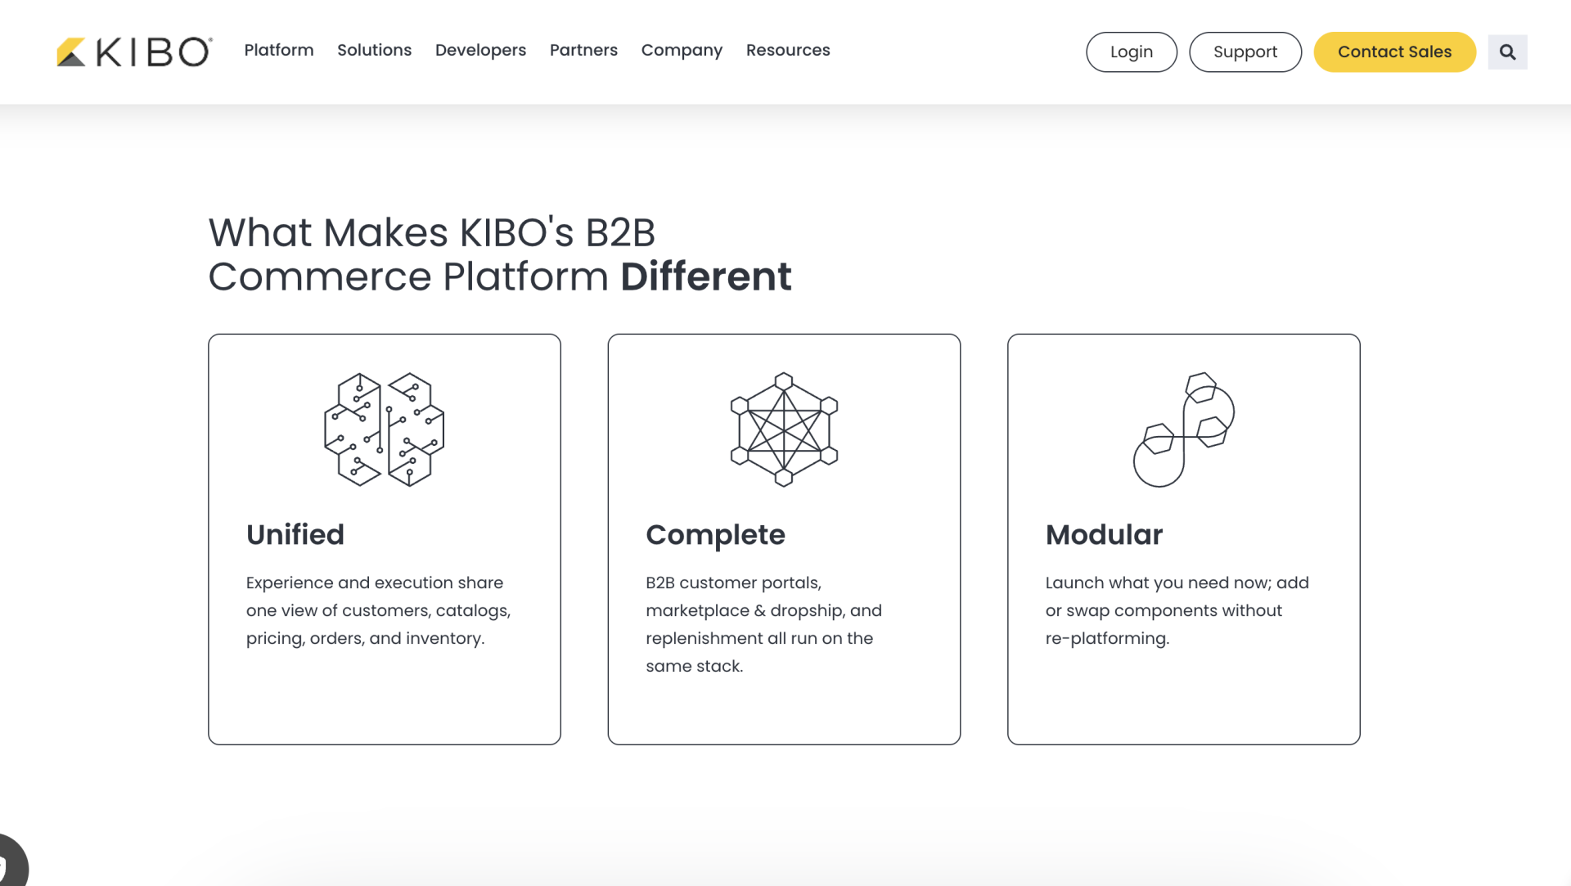Select the Complete card heading
Screen dimensions: 1571x886
pyautogui.click(x=716, y=535)
